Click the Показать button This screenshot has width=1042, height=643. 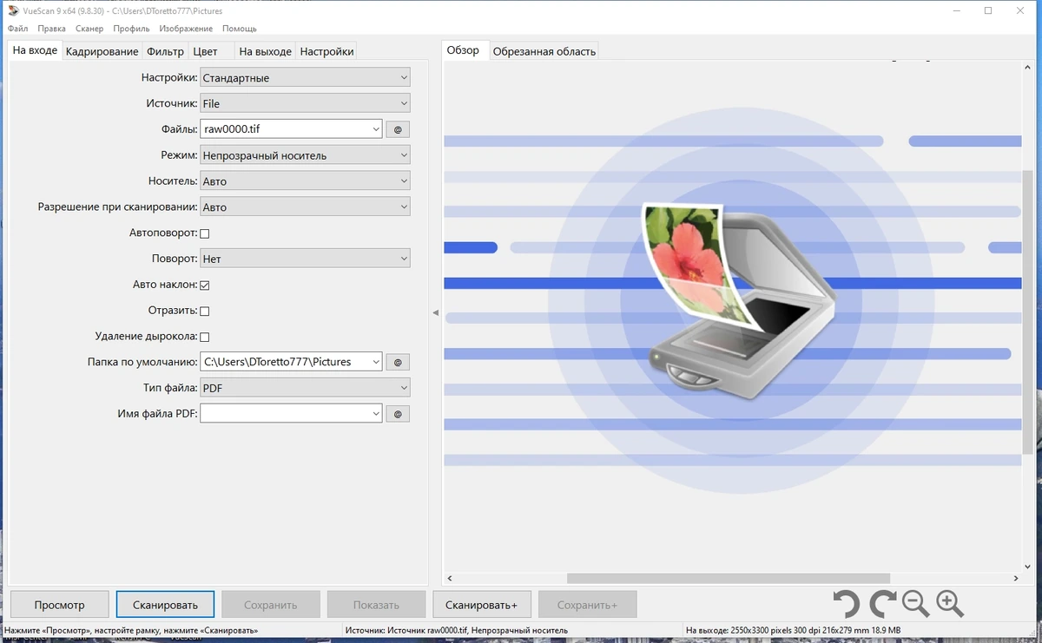[376, 605]
